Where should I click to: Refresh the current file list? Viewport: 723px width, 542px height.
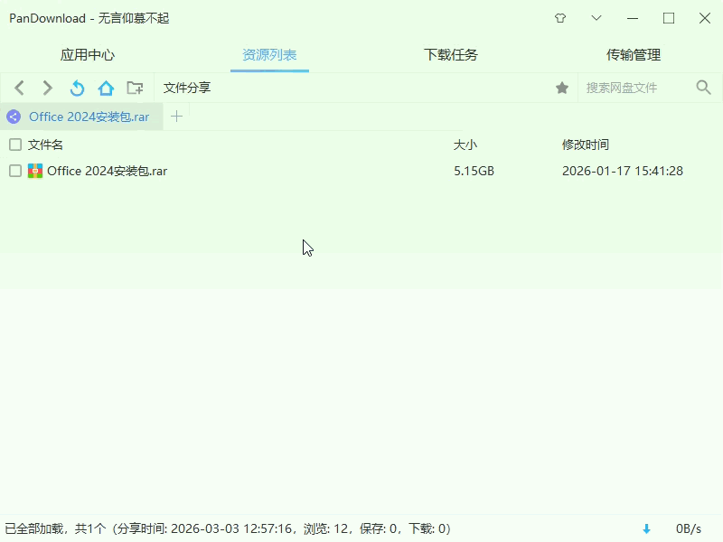tap(77, 88)
